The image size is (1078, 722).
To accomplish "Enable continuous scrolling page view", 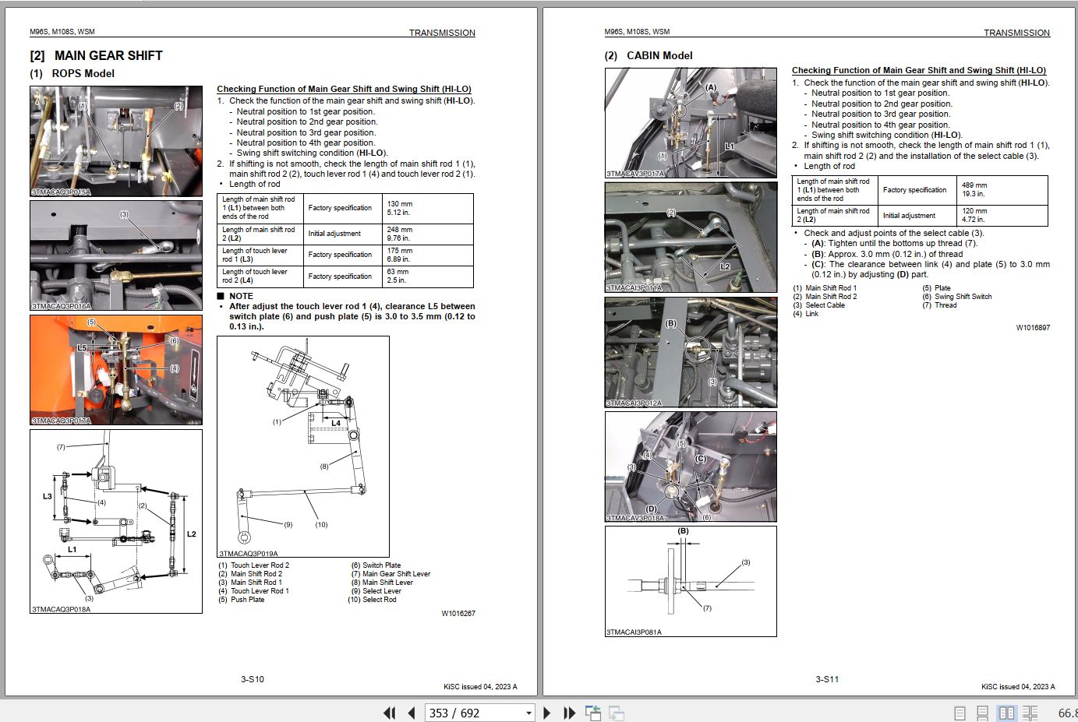I will pos(983,713).
